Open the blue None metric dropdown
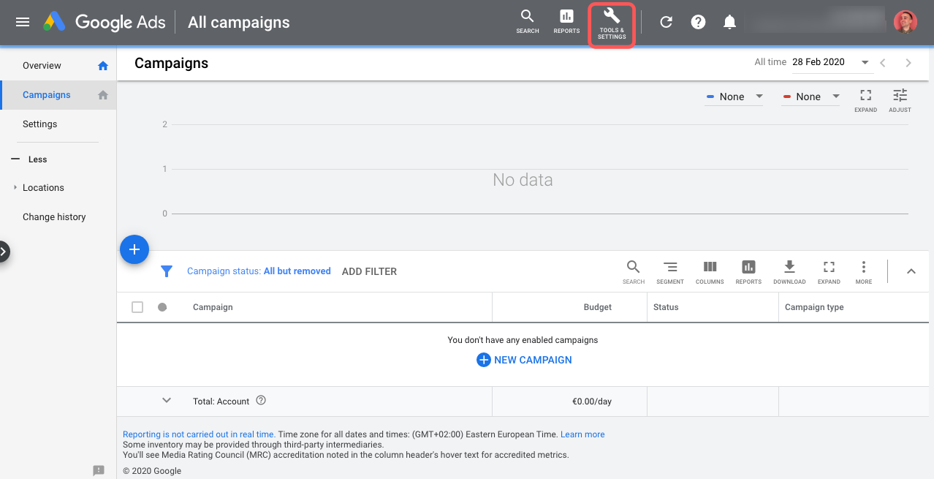 (x=734, y=97)
